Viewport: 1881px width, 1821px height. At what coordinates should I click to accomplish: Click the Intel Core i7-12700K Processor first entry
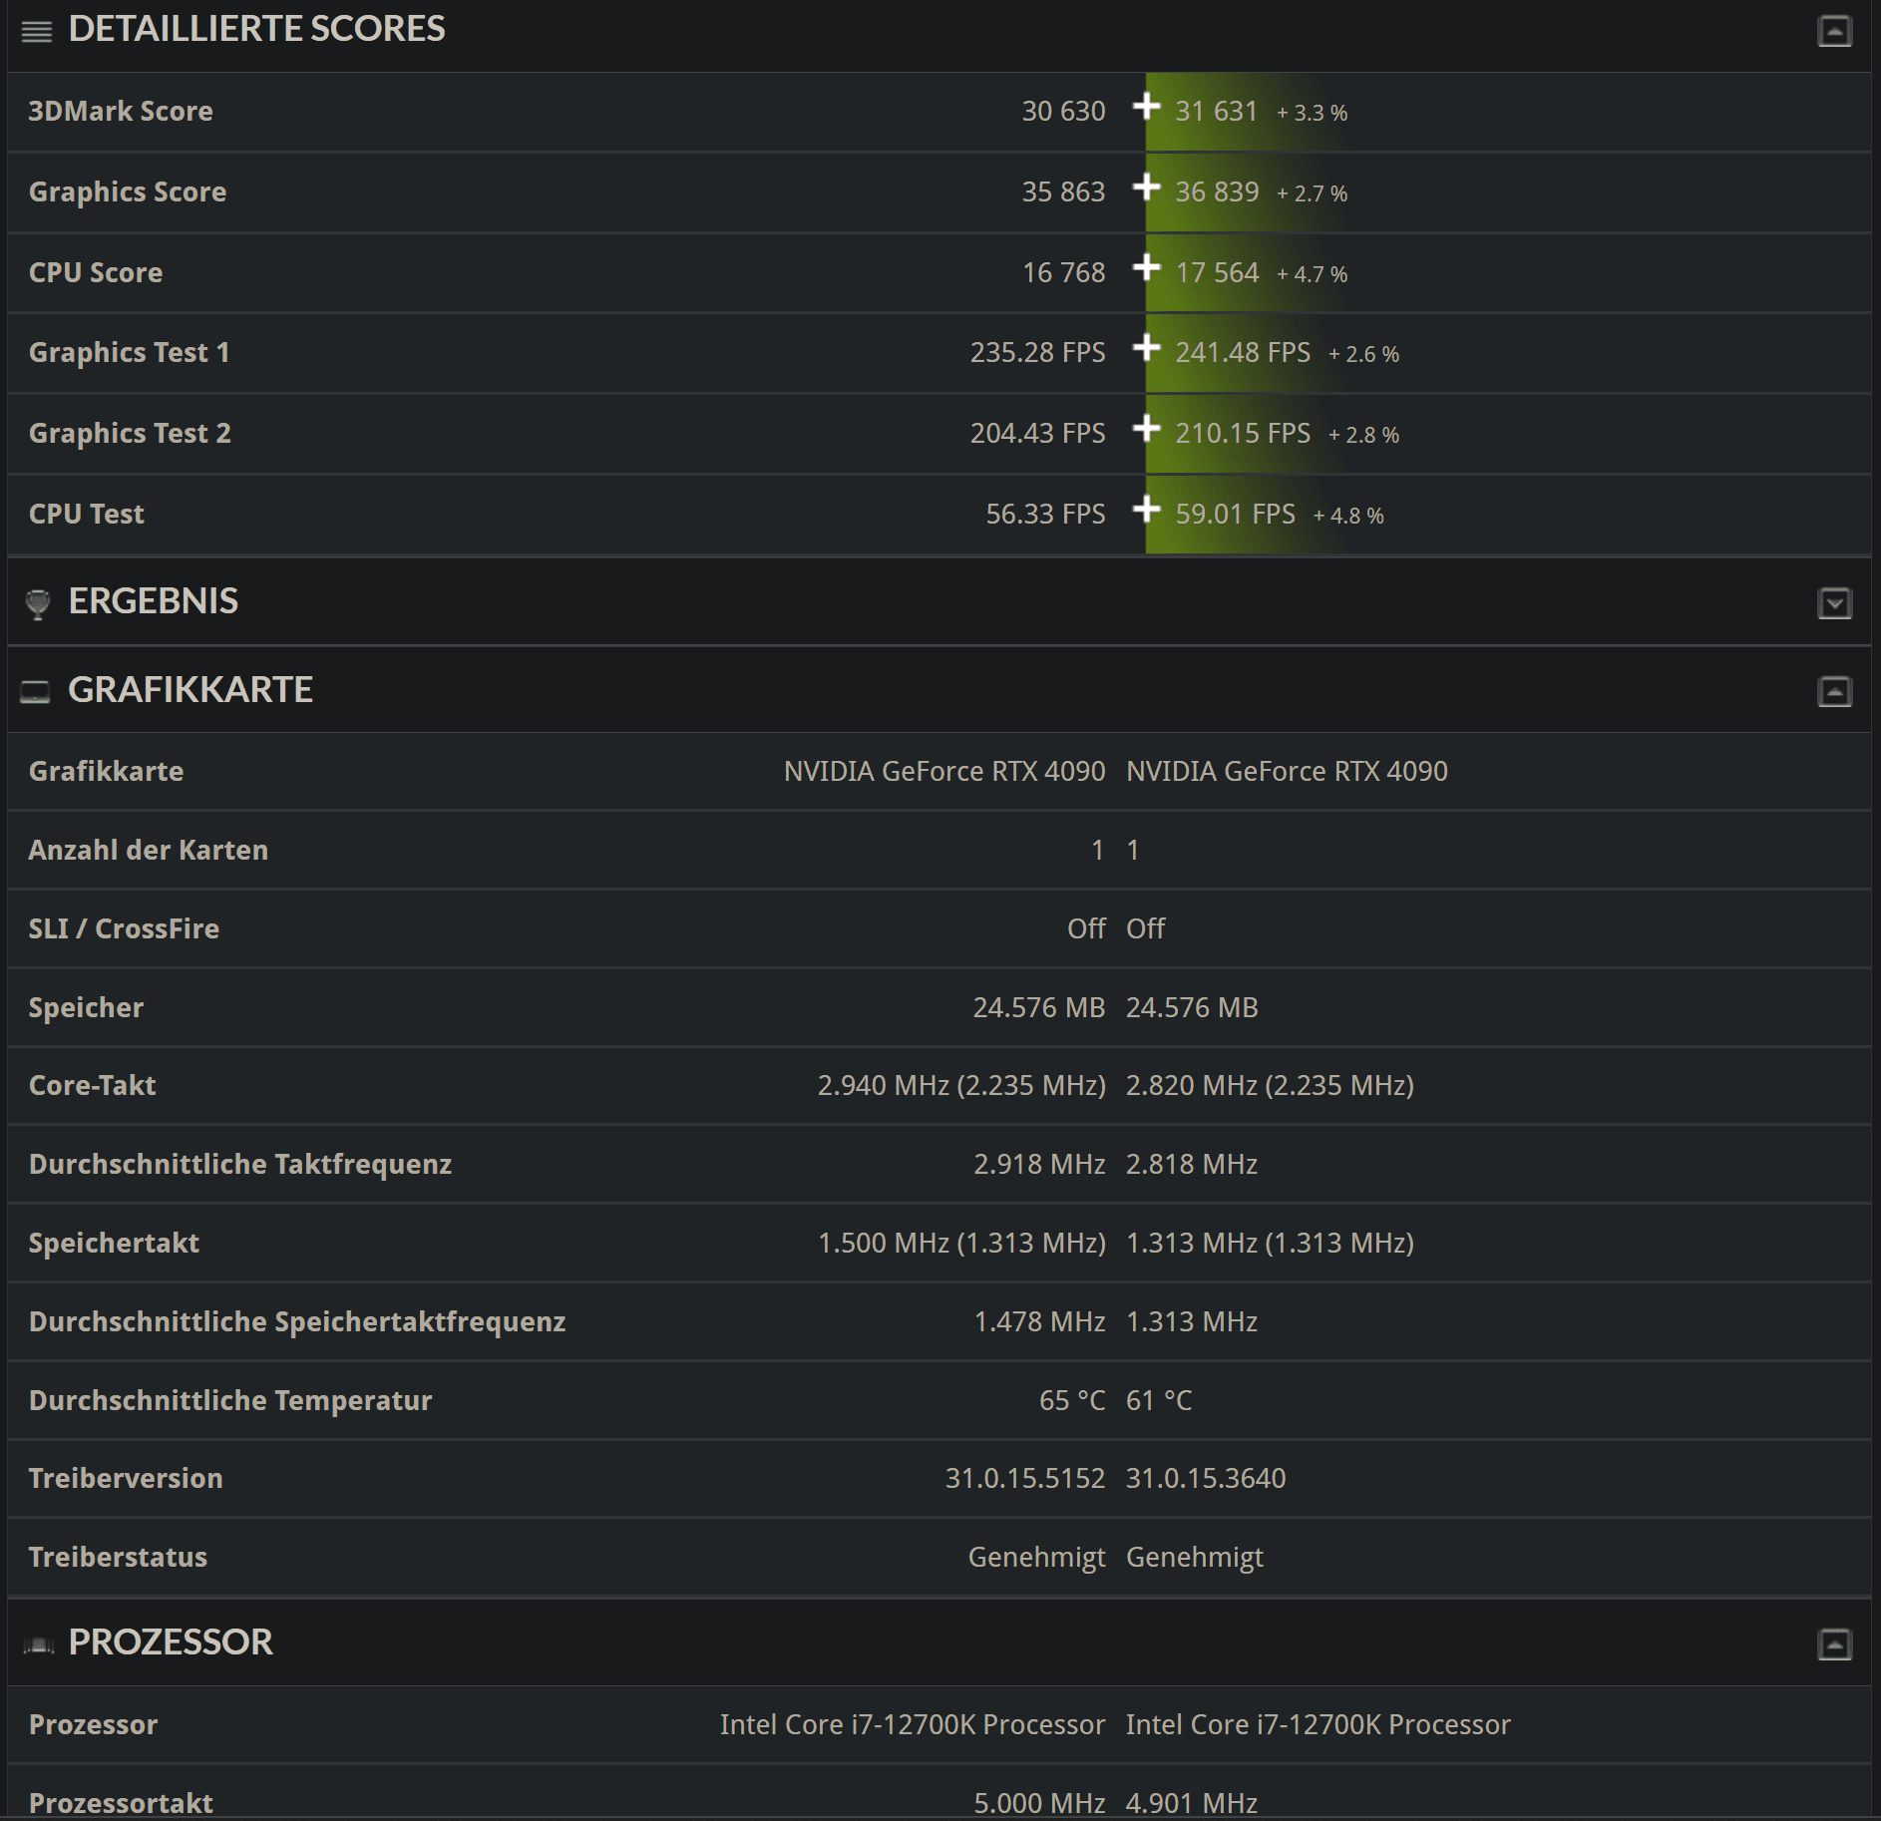click(x=912, y=1724)
